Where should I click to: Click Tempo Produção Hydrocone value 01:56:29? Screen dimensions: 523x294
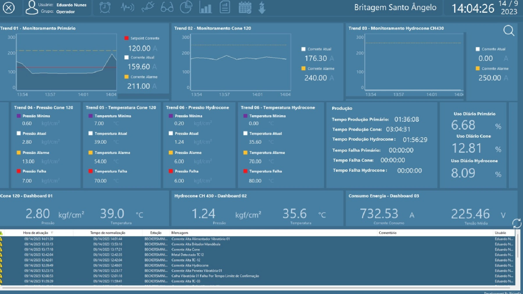click(415, 140)
